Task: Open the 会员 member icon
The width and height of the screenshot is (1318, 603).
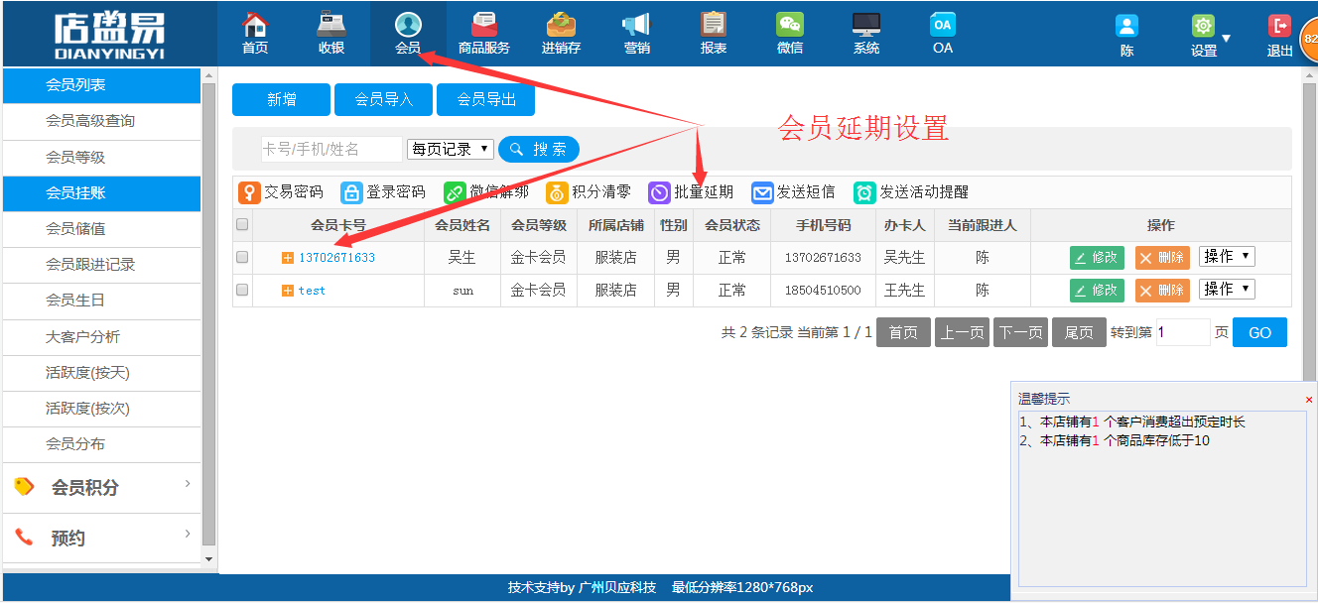Action: (408, 25)
